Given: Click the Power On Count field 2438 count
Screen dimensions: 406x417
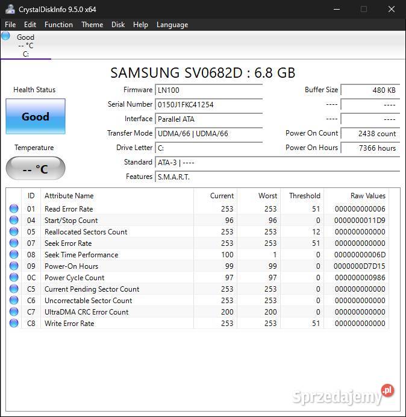Looking at the screenshot, I should coord(370,134).
